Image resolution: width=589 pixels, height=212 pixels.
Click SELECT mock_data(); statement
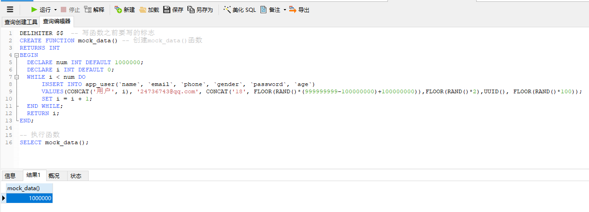(x=54, y=142)
